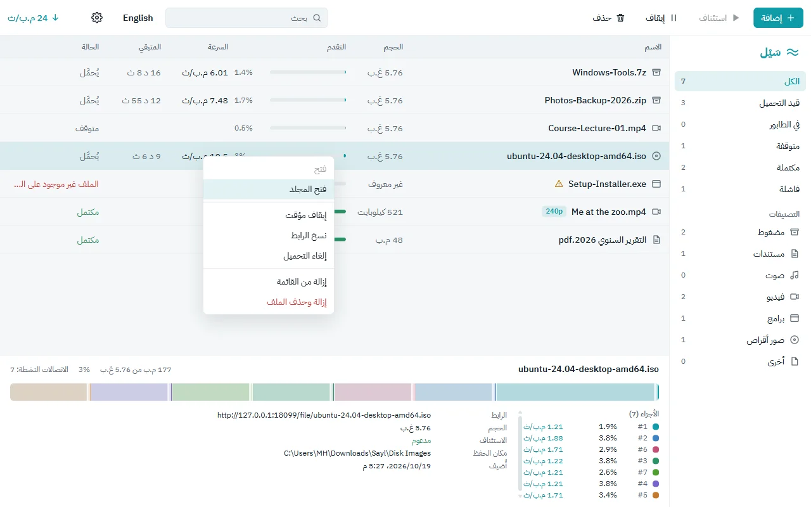Screen dimensions: 811x507
Task: Choose إزالة من القائمة menu entry
Action: (x=269, y=282)
